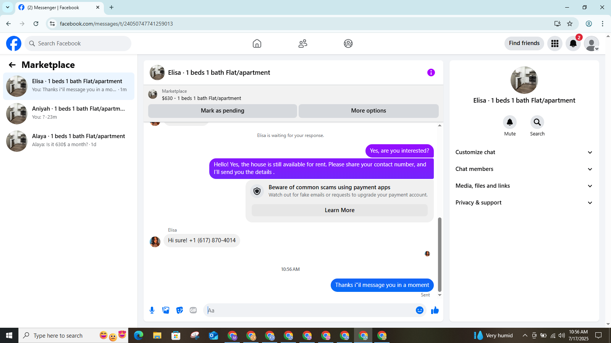Click the install app icon in address bar
Screen dimensions: 611x343
[x=558, y=24]
